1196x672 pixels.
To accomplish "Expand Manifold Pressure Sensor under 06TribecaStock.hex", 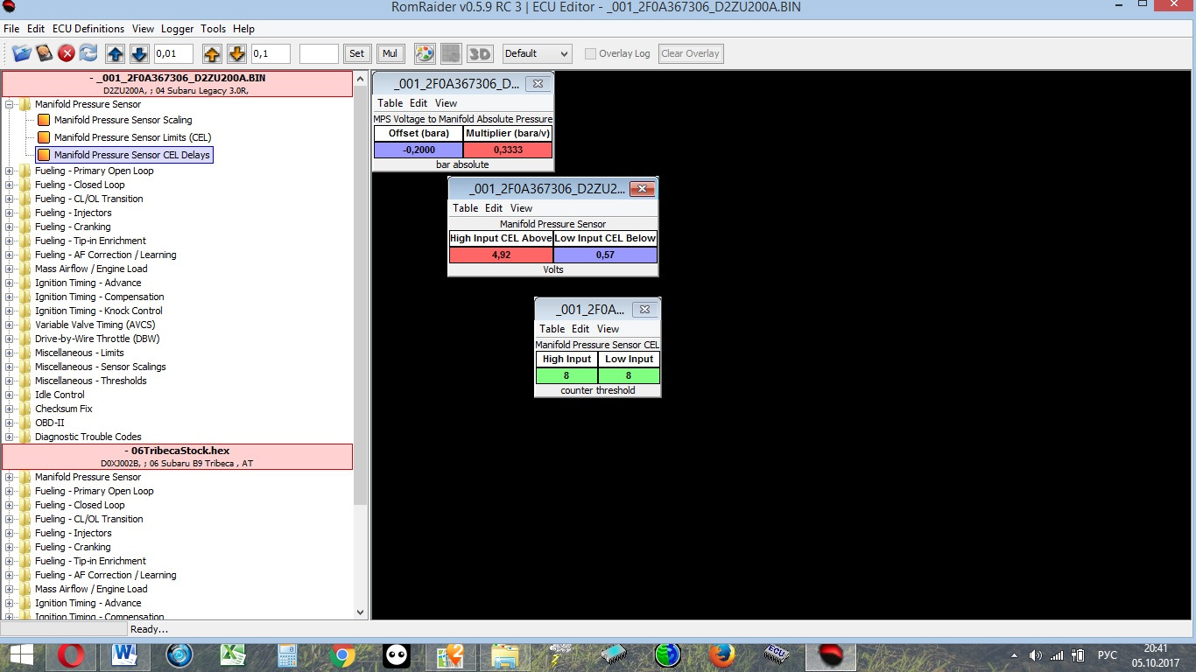I will [11, 477].
